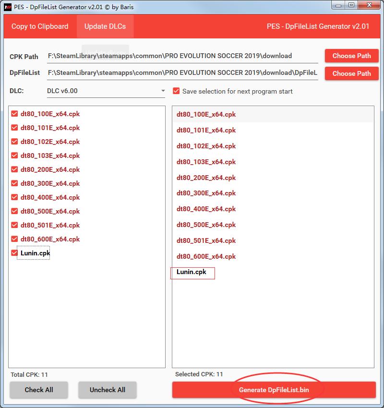Click Generate DpFileList.bin button
This screenshot has width=384, height=408.
tap(274, 390)
